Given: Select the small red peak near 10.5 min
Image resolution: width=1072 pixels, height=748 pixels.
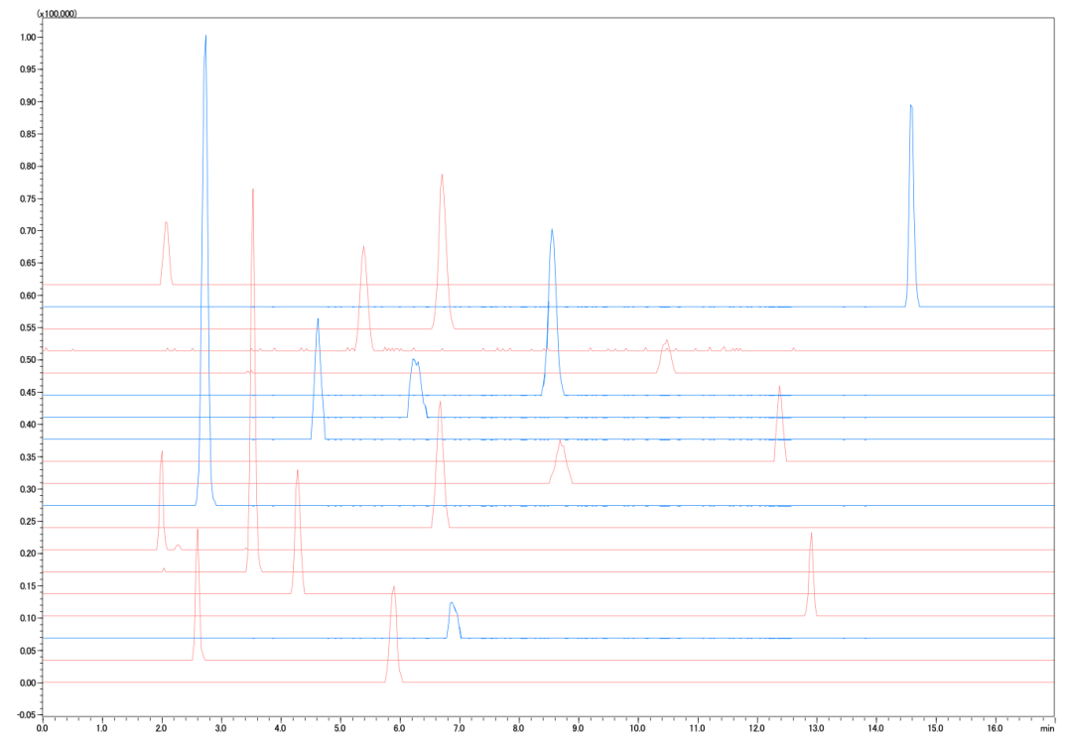Looking at the screenshot, I should tap(666, 341).
